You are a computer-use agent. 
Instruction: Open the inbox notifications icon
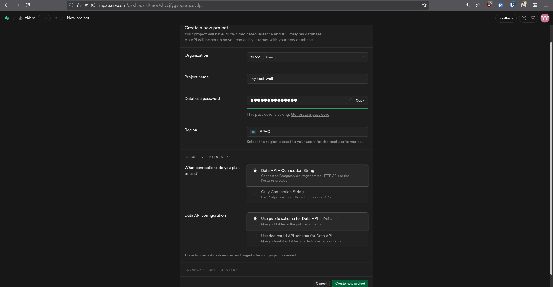tap(533, 18)
